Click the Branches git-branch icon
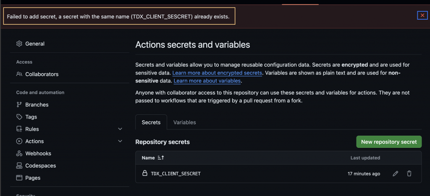430x196 pixels. pyautogui.click(x=19, y=105)
